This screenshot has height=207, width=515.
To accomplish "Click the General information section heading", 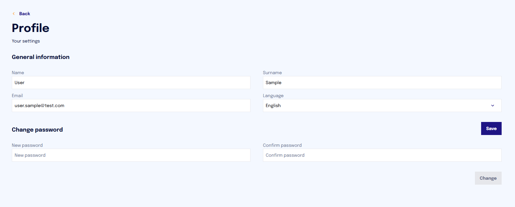I will pos(41,57).
